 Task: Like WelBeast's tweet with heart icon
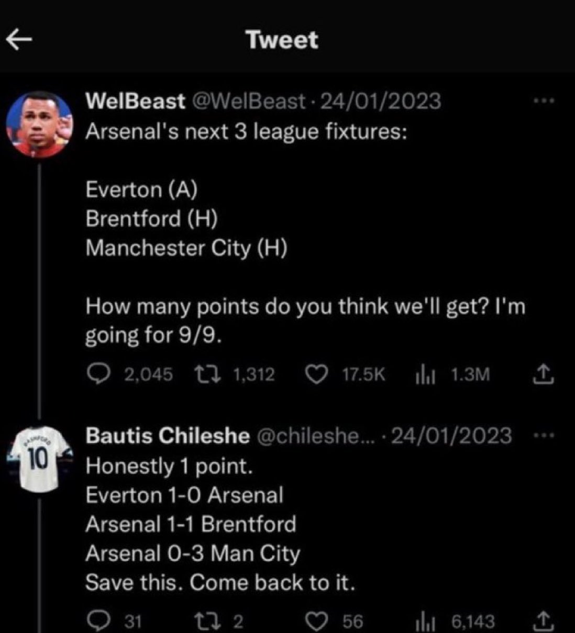(316, 374)
